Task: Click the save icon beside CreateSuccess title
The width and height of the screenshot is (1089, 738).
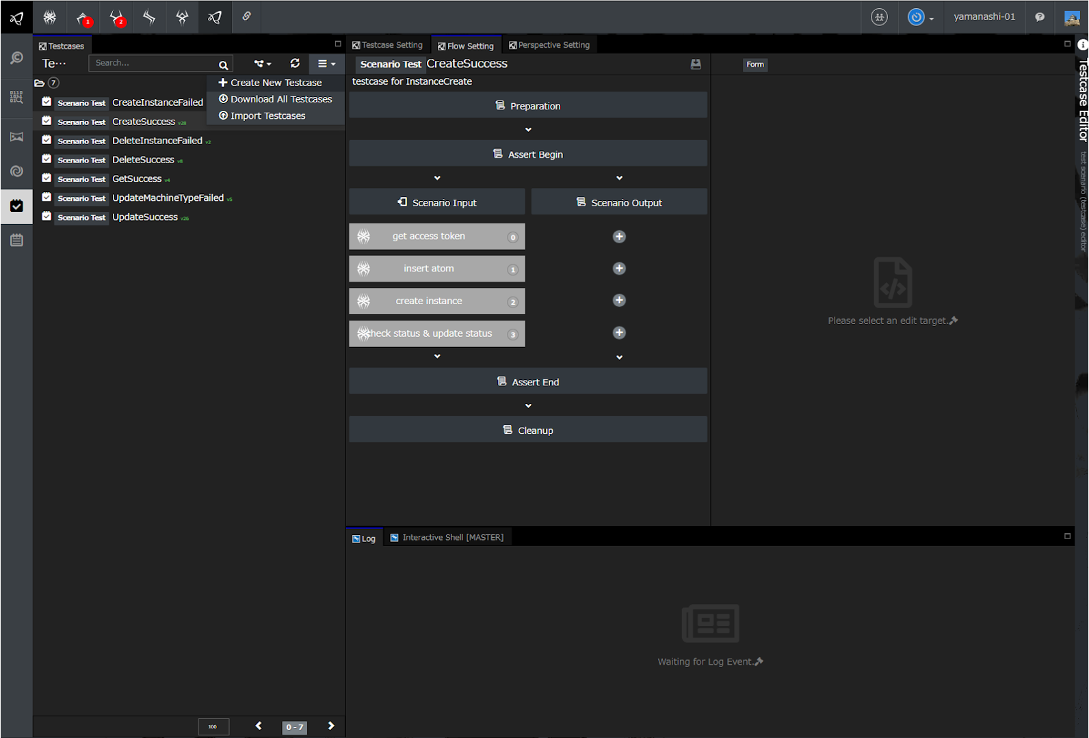Action: 696,64
